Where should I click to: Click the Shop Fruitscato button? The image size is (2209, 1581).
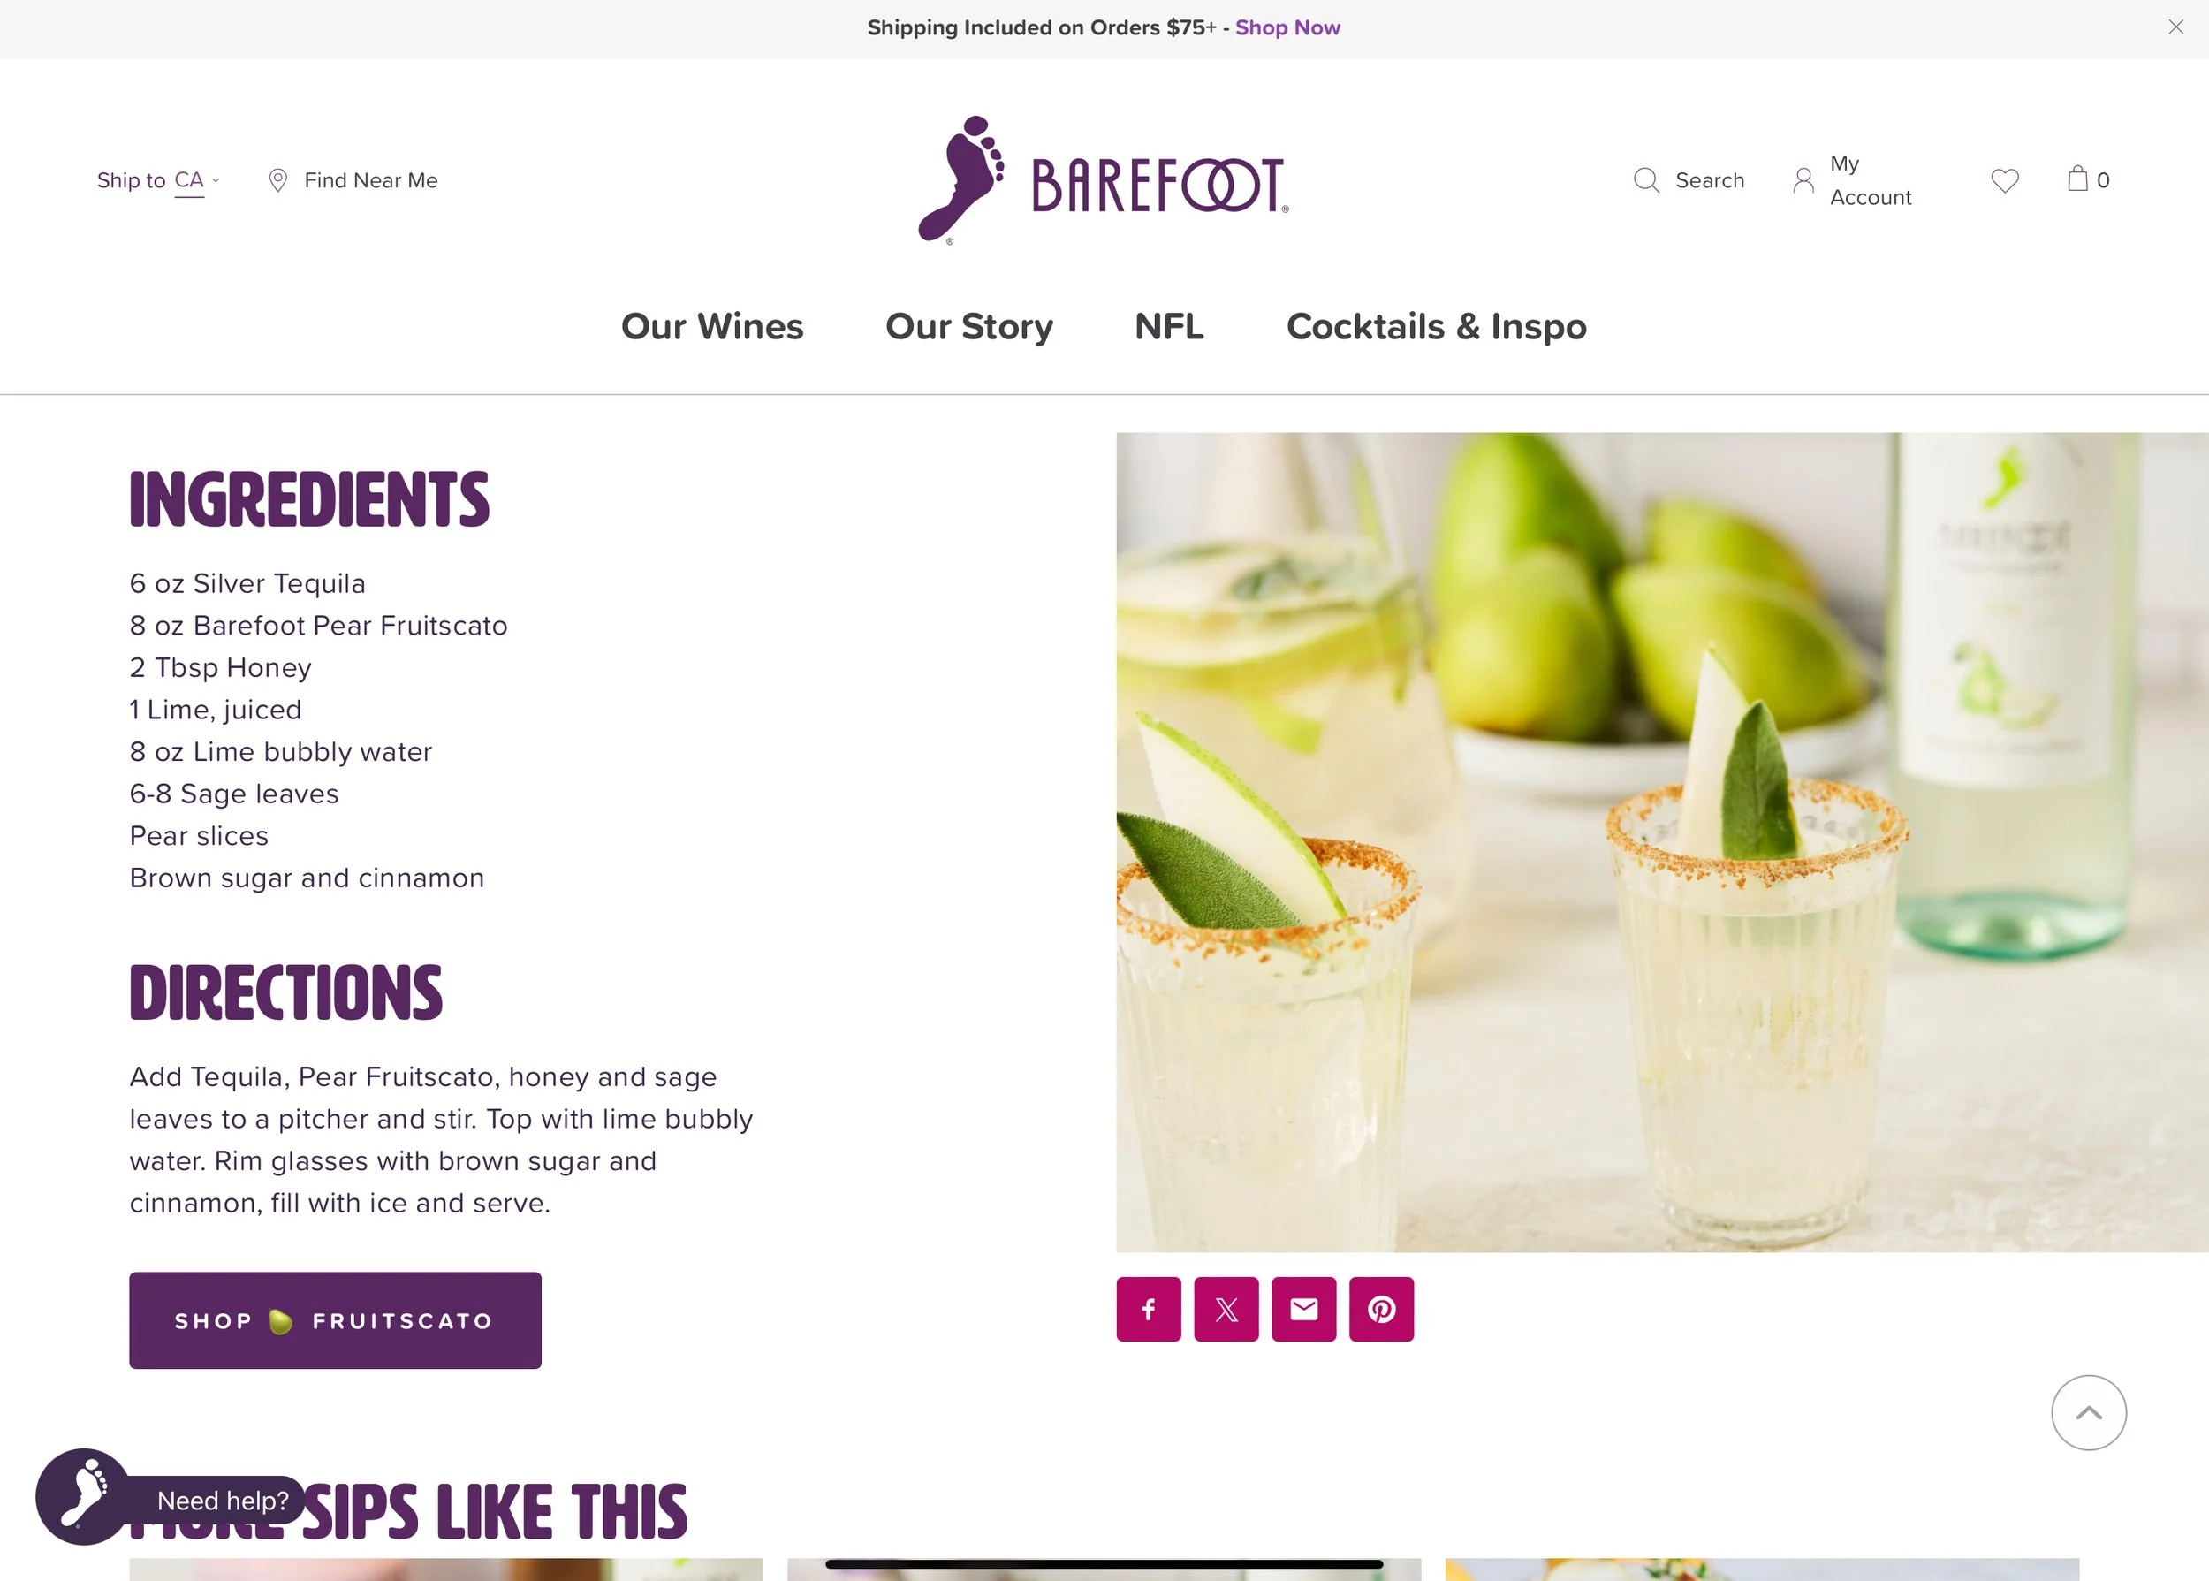(x=336, y=1320)
